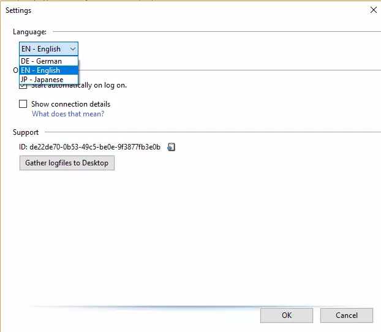Click the Support section heading
Viewport: 381px width, 332px height.
(x=26, y=132)
